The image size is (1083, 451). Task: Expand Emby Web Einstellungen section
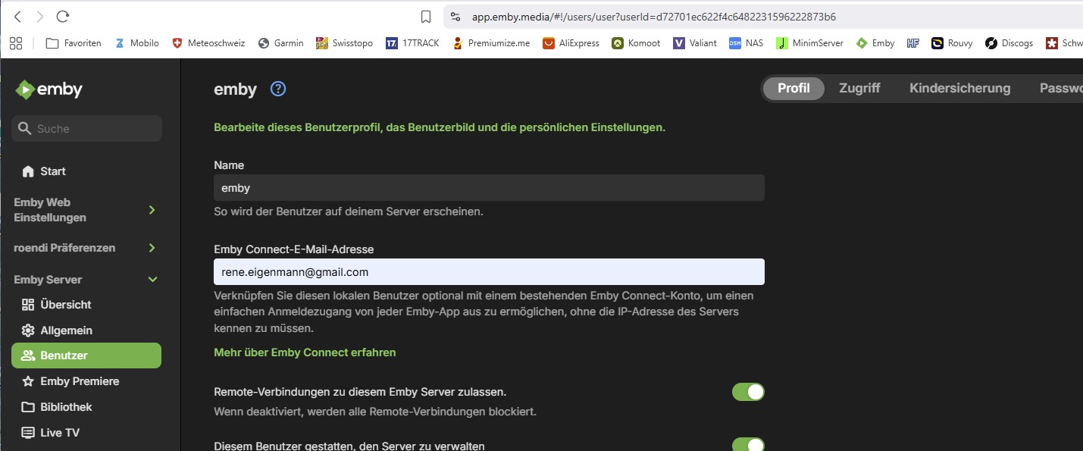coord(152,210)
